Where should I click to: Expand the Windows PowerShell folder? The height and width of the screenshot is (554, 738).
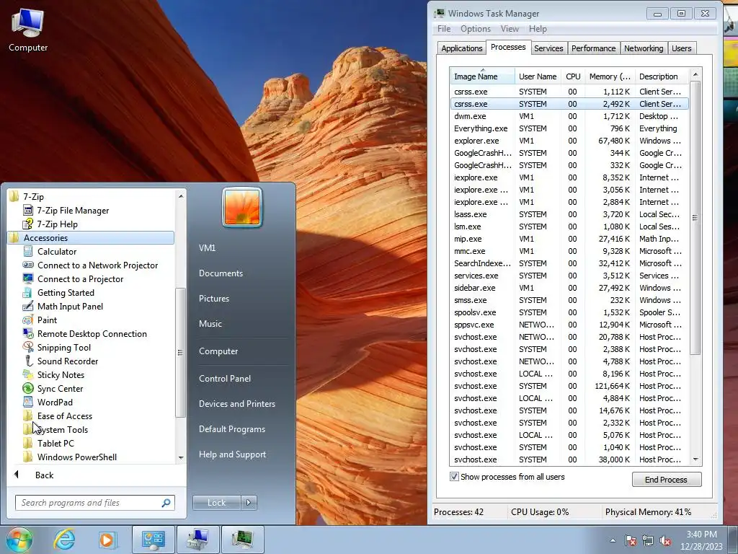click(x=76, y=457)
